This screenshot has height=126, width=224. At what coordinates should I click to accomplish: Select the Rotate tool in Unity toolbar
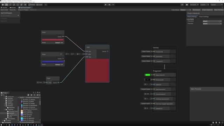coord(10,5)
